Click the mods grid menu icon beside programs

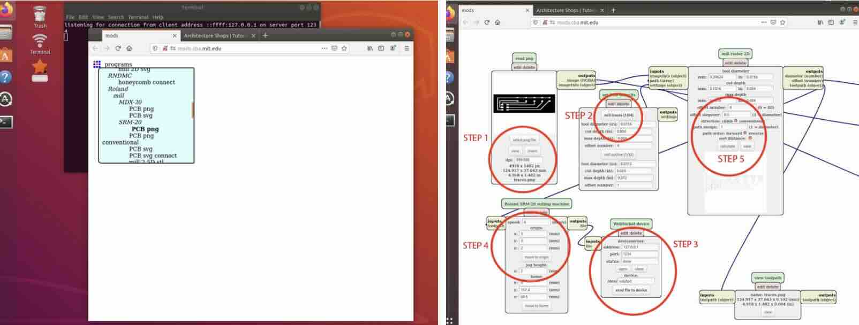click(x=97, y=64)
